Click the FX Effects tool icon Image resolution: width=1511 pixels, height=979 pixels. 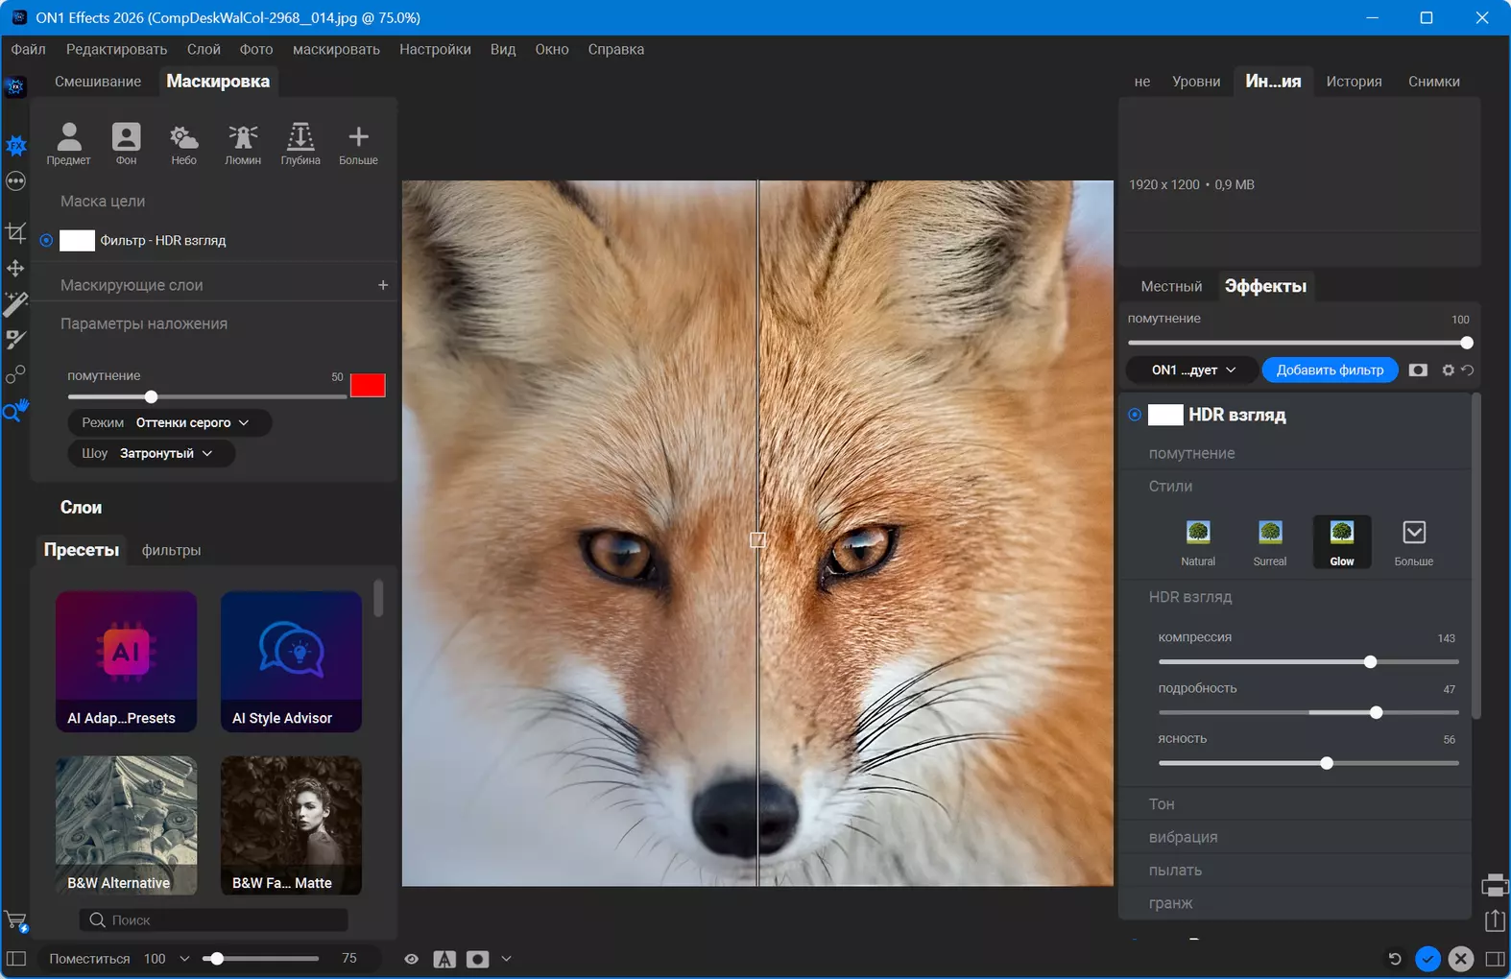pyautogui.click(x=15, y=146)
